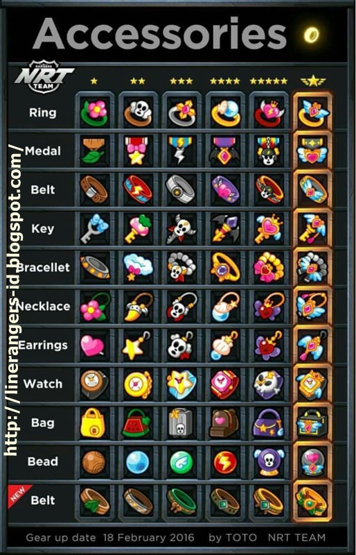Click the four-star crystal orb Necklace

(x=225, y=307)
